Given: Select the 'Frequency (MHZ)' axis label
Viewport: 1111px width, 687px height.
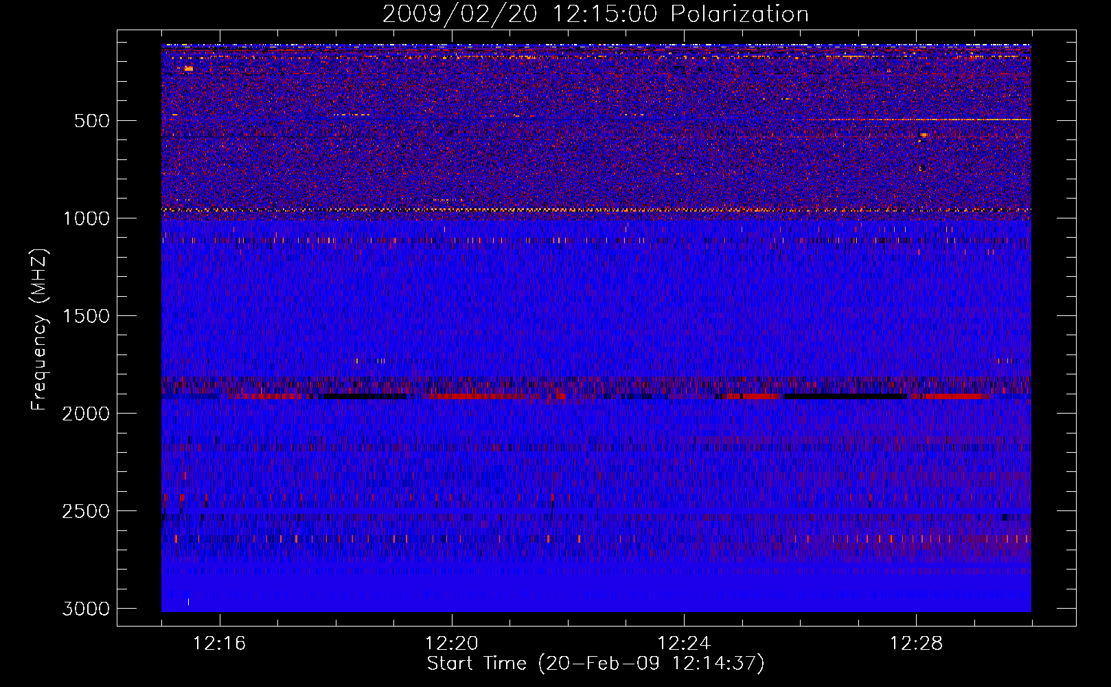Looking at the screenshot, I should pos(39,330).
